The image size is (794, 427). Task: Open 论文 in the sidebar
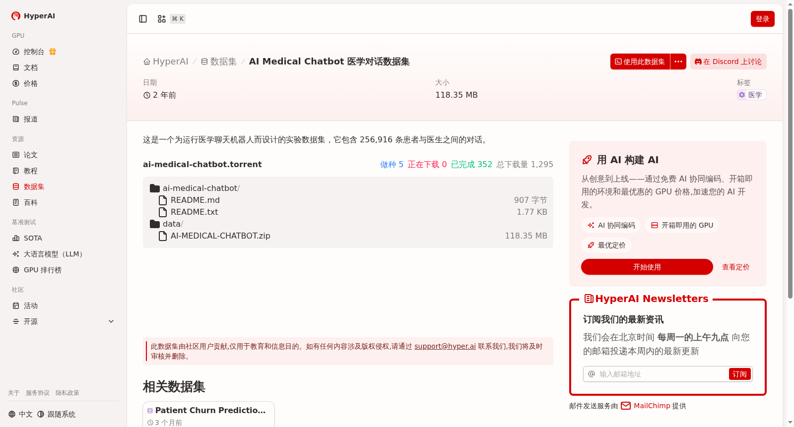point(64,155)
